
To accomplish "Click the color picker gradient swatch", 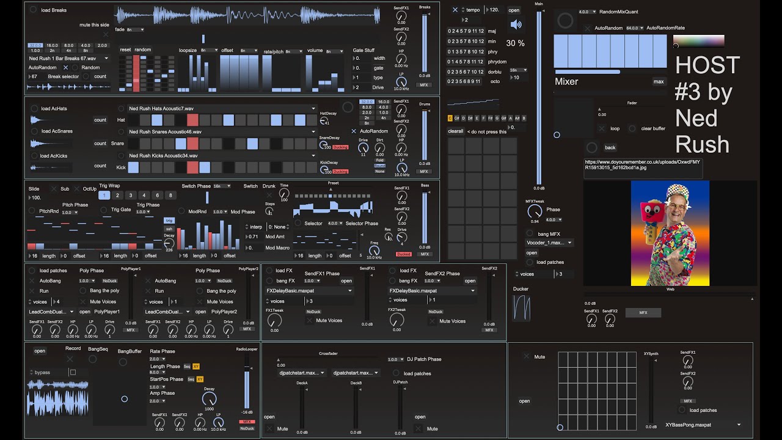I will 699,41.
